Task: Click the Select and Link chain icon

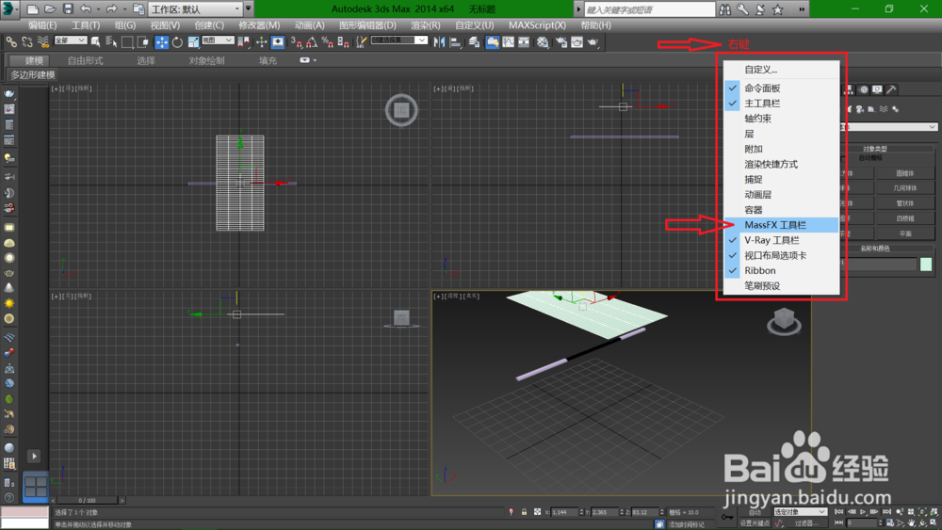Action: [11, 42]
